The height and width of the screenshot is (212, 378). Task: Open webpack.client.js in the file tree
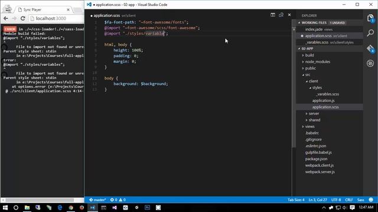click(x=320, y=165)
